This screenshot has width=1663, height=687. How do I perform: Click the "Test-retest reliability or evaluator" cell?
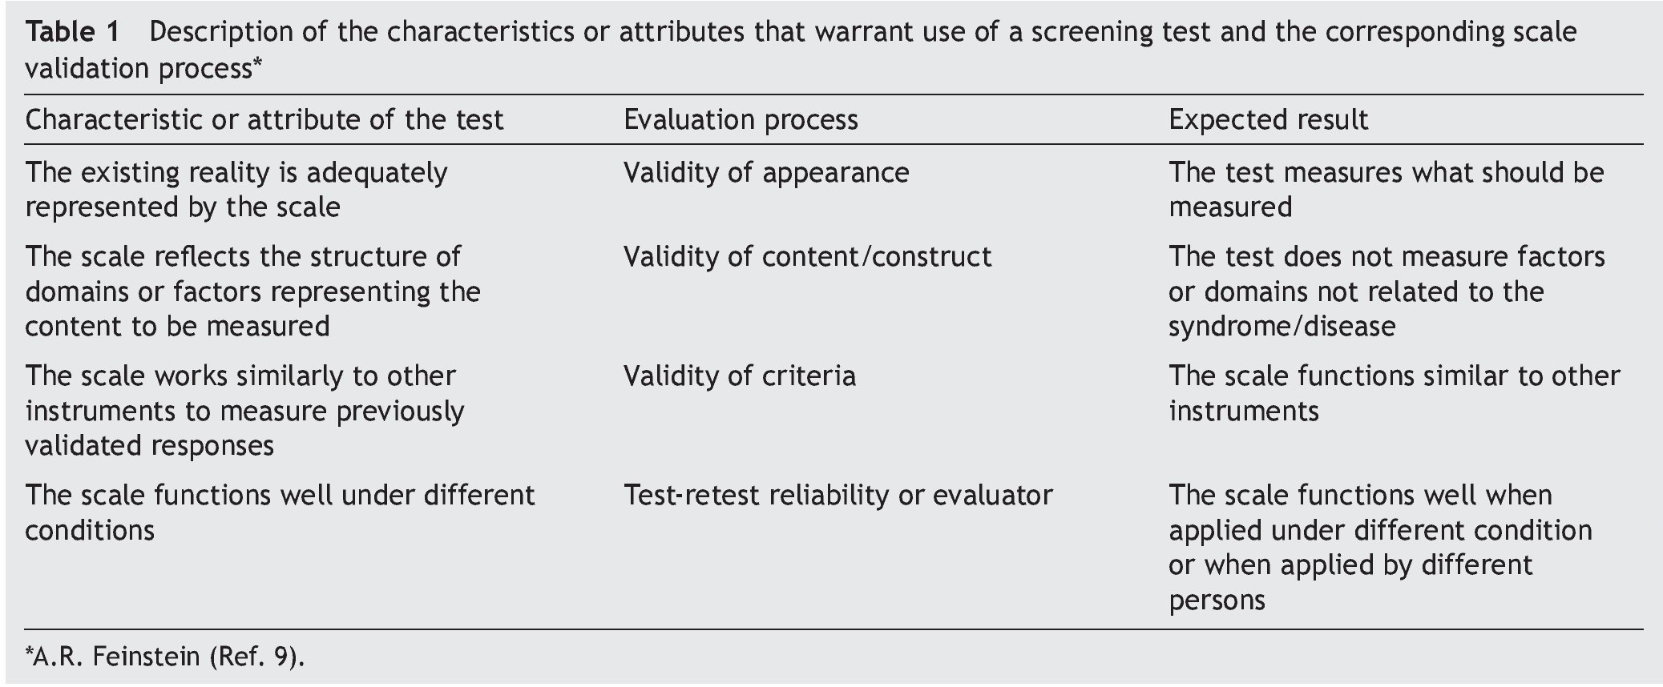[838, 496]
